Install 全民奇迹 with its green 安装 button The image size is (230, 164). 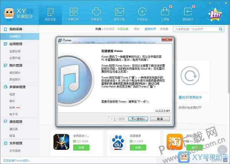(81, 148)
